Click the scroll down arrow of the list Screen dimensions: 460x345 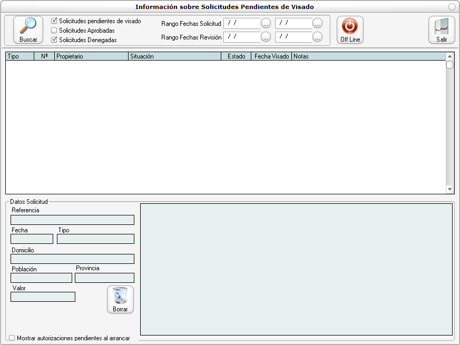(449, 189)
